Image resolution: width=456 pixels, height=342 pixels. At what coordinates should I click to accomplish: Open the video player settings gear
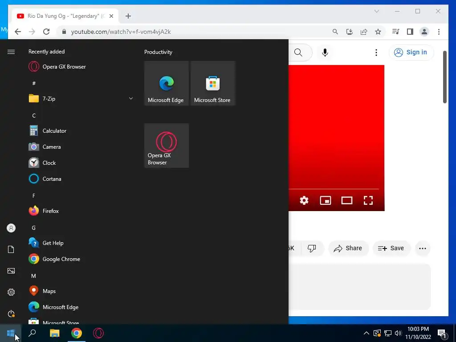(304, 200)
